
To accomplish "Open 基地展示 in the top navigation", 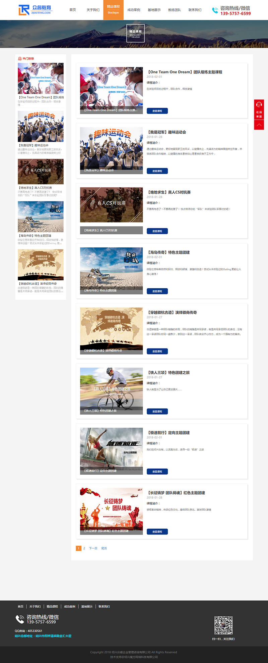I will [x=154, y=10].
